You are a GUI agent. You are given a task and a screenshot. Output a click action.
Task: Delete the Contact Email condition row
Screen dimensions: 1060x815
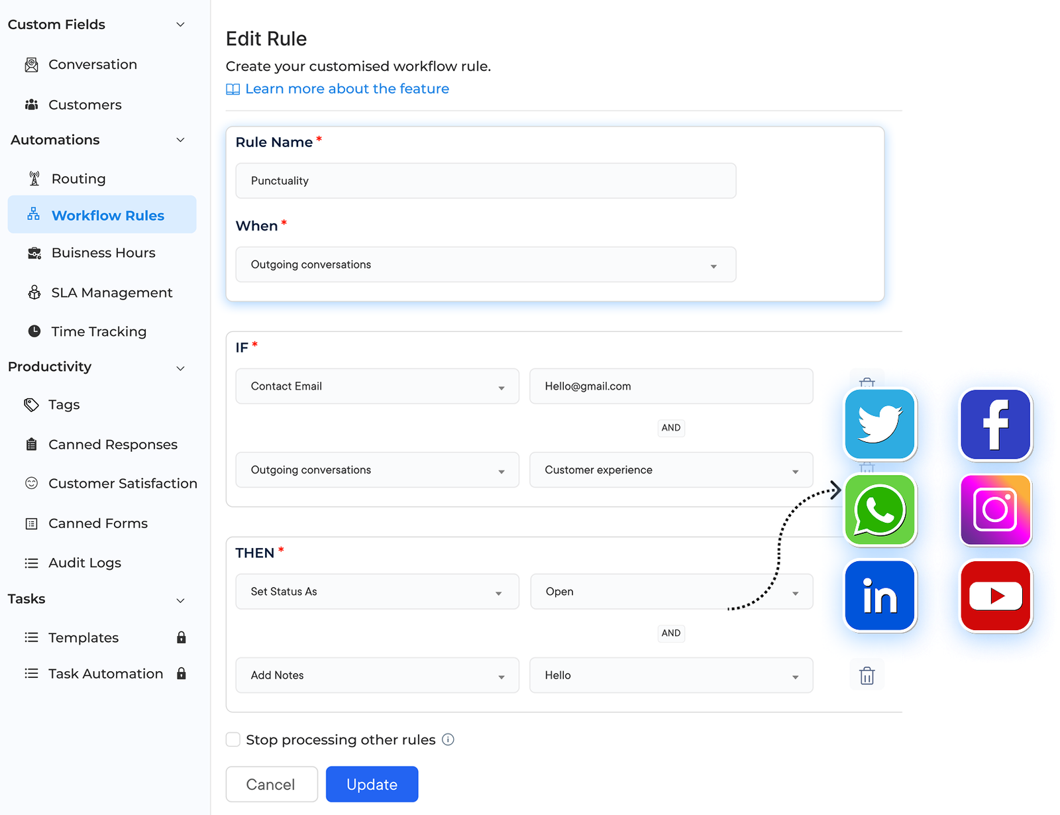pos(867,381)
